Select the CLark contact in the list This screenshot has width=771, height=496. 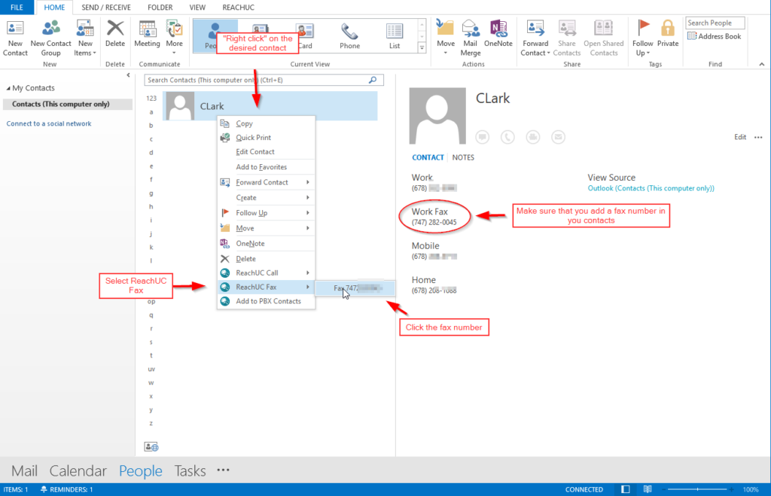270,105
